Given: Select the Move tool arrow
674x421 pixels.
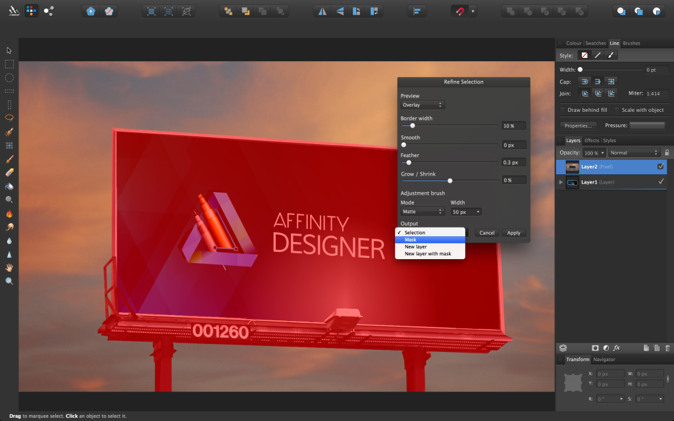Looking at the screenshot, I should [x=9, y=51].
